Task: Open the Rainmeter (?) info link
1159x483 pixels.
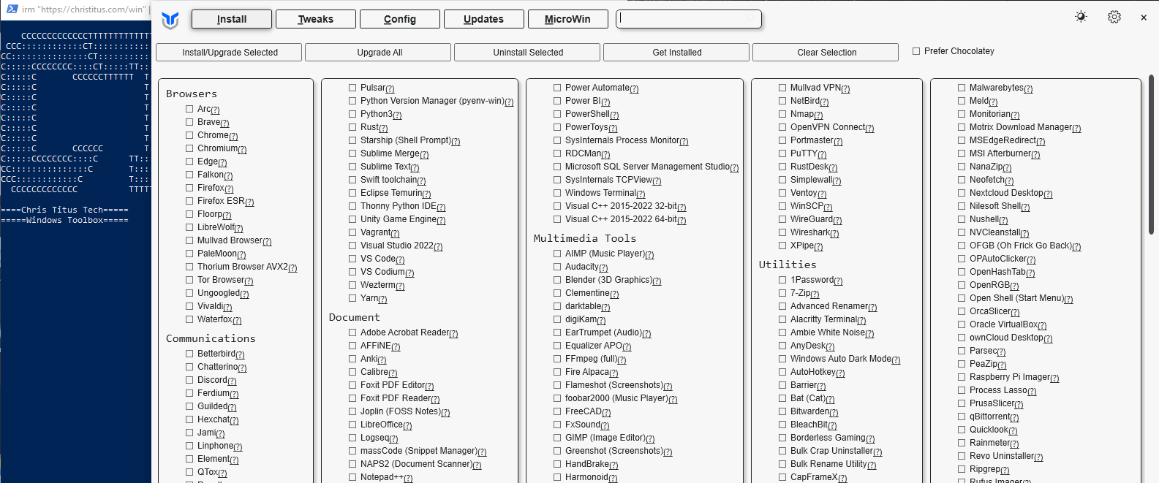Action: pyautogui.click(x=1014, y=444)
